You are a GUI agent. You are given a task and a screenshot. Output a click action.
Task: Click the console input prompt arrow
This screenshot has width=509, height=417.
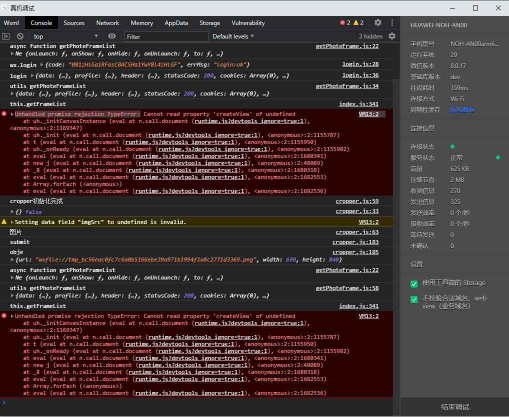point(4,402)
